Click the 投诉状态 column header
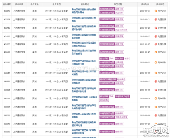This screenshot has width=170, height=138. (160, 4)
